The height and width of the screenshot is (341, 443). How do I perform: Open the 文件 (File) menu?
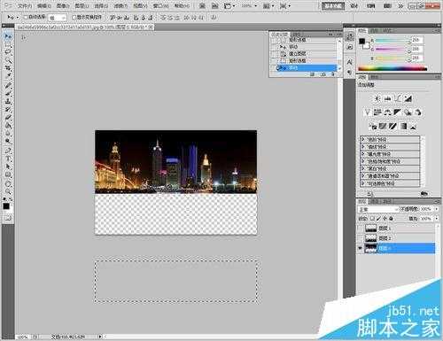coord(25,5)
